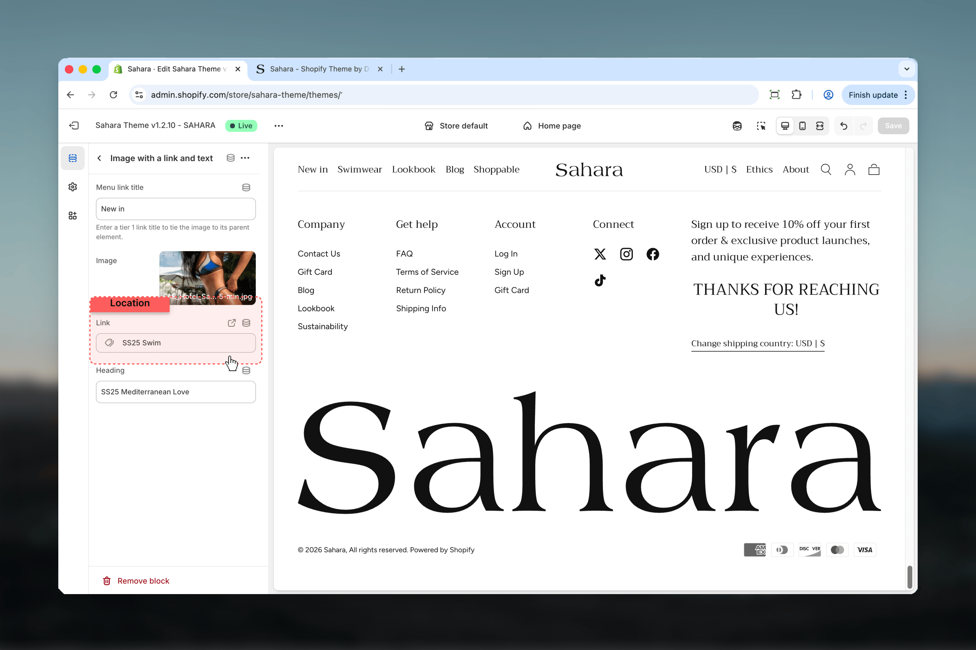The height and width of the screenshot is (650, 976).
Task: Select the Sahara Edit Theme browser tab
Action: click(x=178, y=69)
